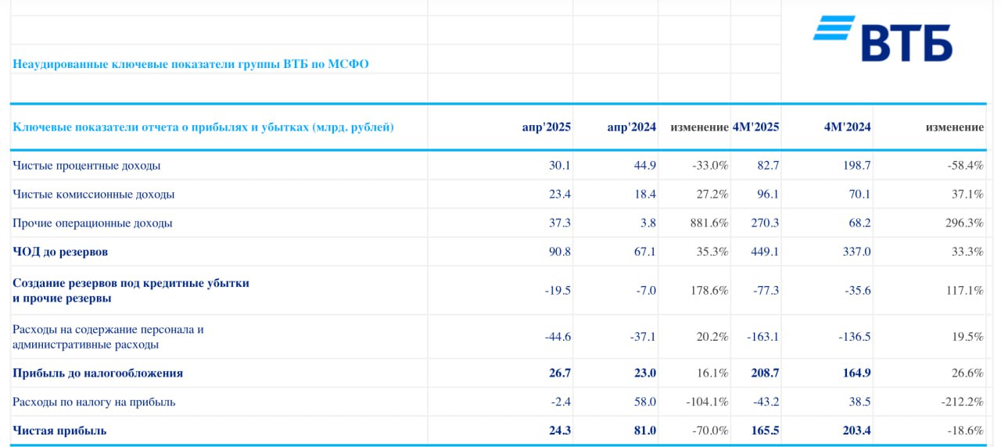The height and width of the screenshot is (447, 1001).
Task: Click the cell showing -104.1%
Action: pyautogui.click(x=707, y=402)
